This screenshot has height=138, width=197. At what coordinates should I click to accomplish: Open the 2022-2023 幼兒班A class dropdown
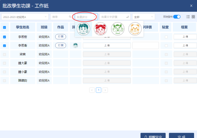[x=25, y=16]
